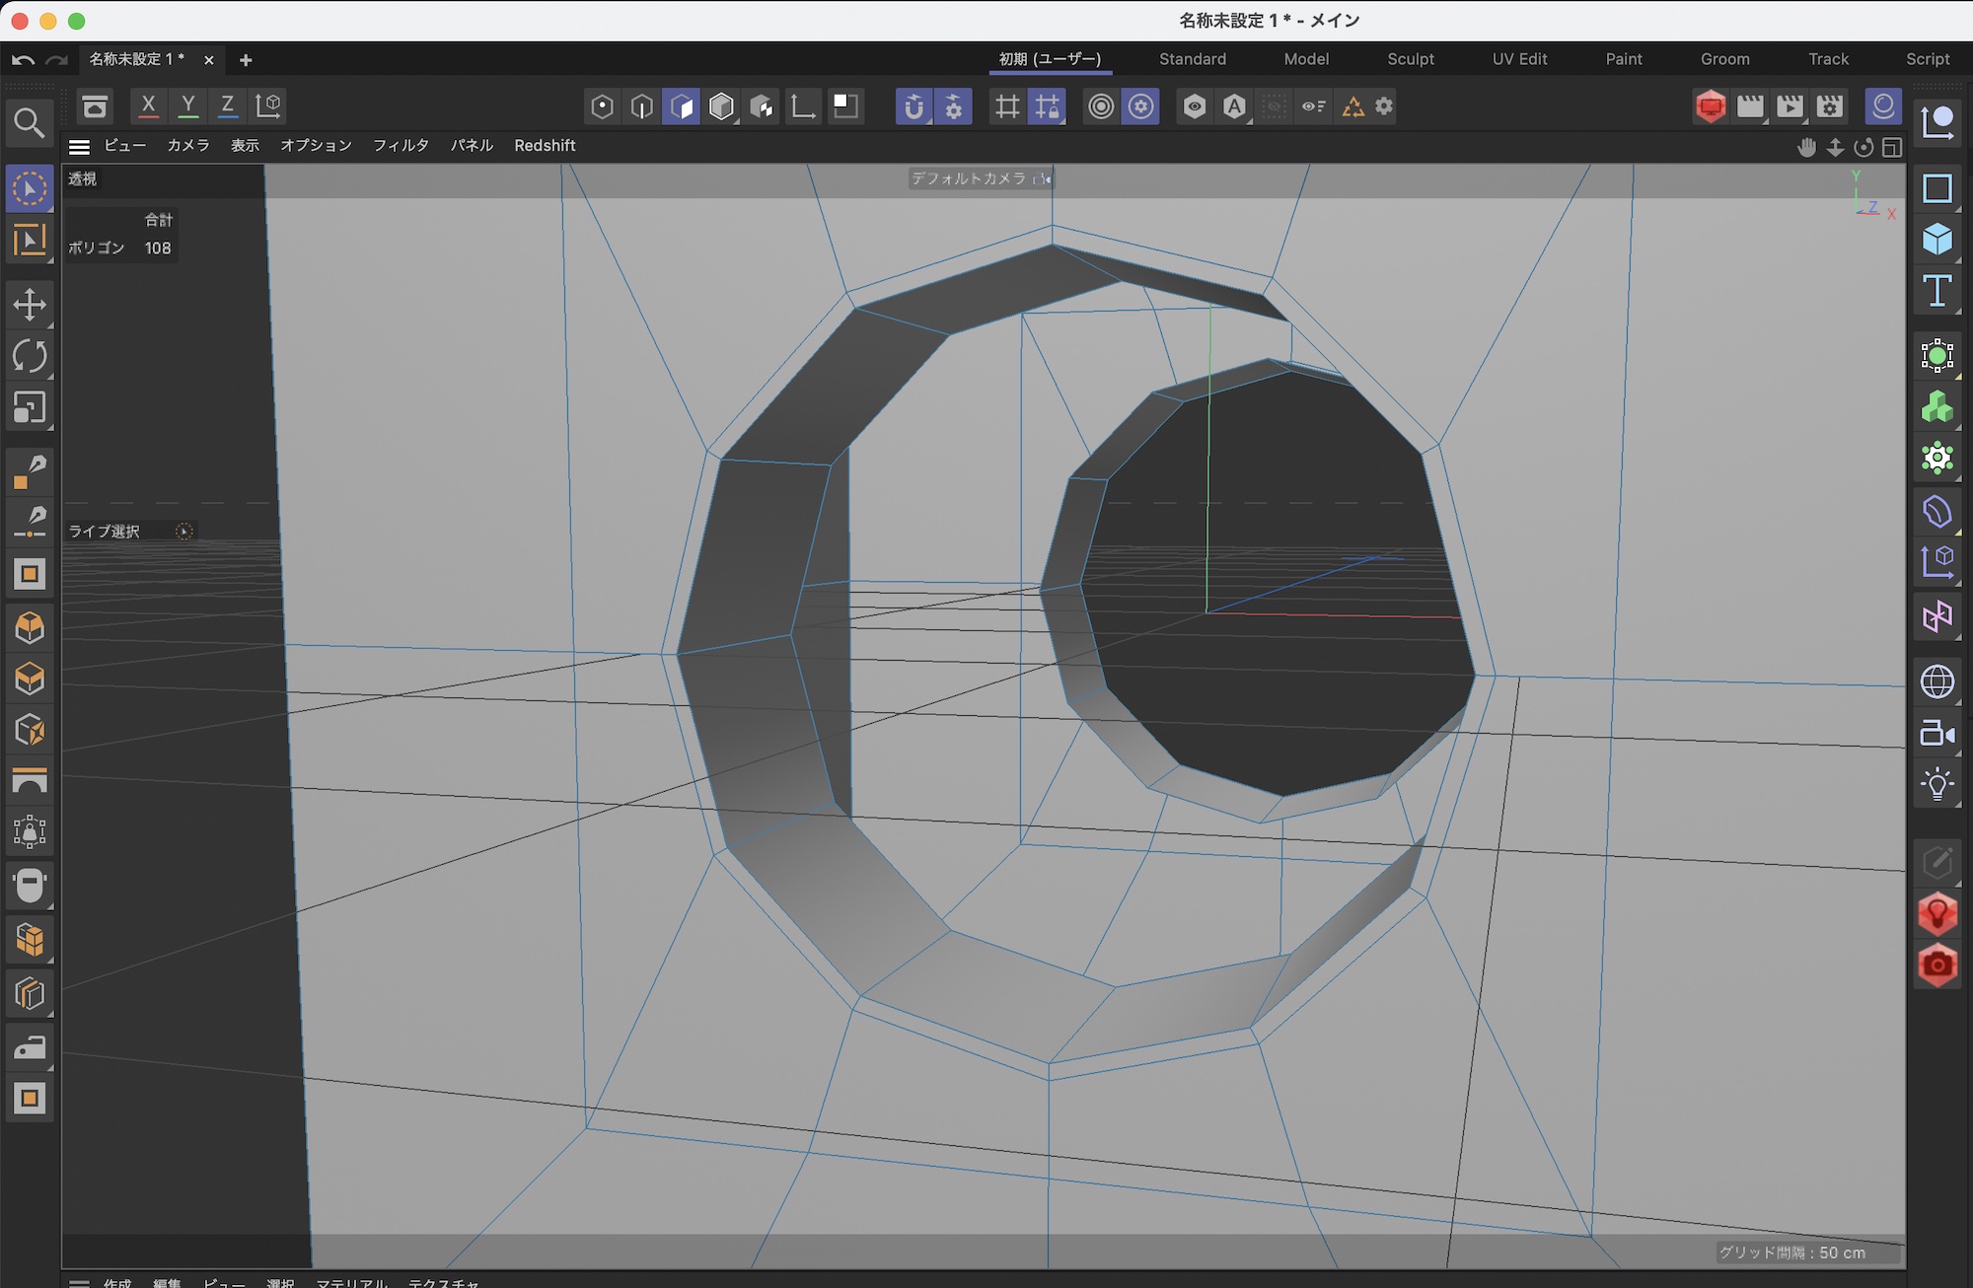The height and width of the screenshot is (1288, 1973).
Task: Open a new document tab
Action: [246, 60]
